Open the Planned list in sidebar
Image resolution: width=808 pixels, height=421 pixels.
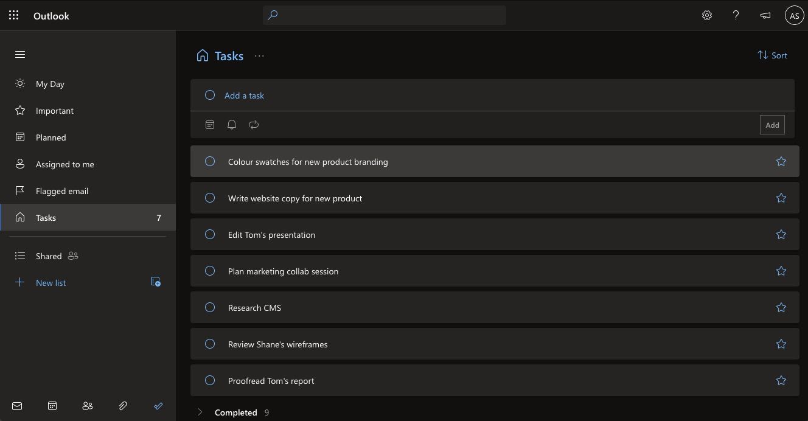[x=50, y=137]
